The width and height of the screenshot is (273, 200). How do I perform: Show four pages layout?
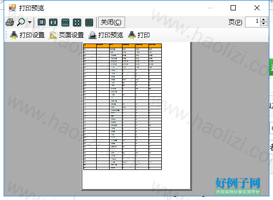point(77,22)
